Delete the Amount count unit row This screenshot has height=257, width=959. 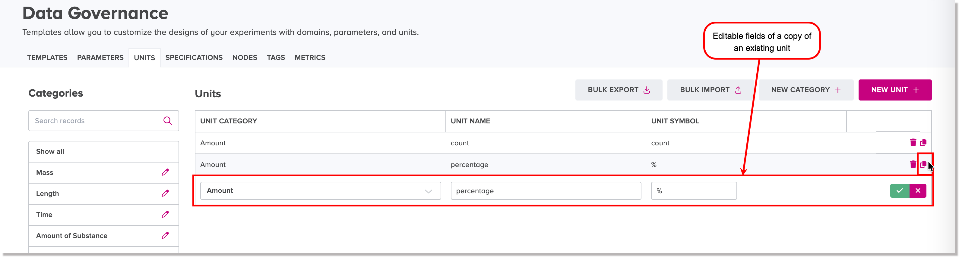click(913, 143)
